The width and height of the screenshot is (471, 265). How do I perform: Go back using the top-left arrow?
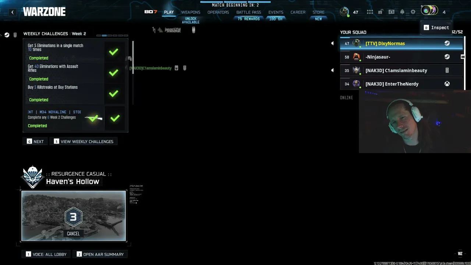click(x=13, y=12)
